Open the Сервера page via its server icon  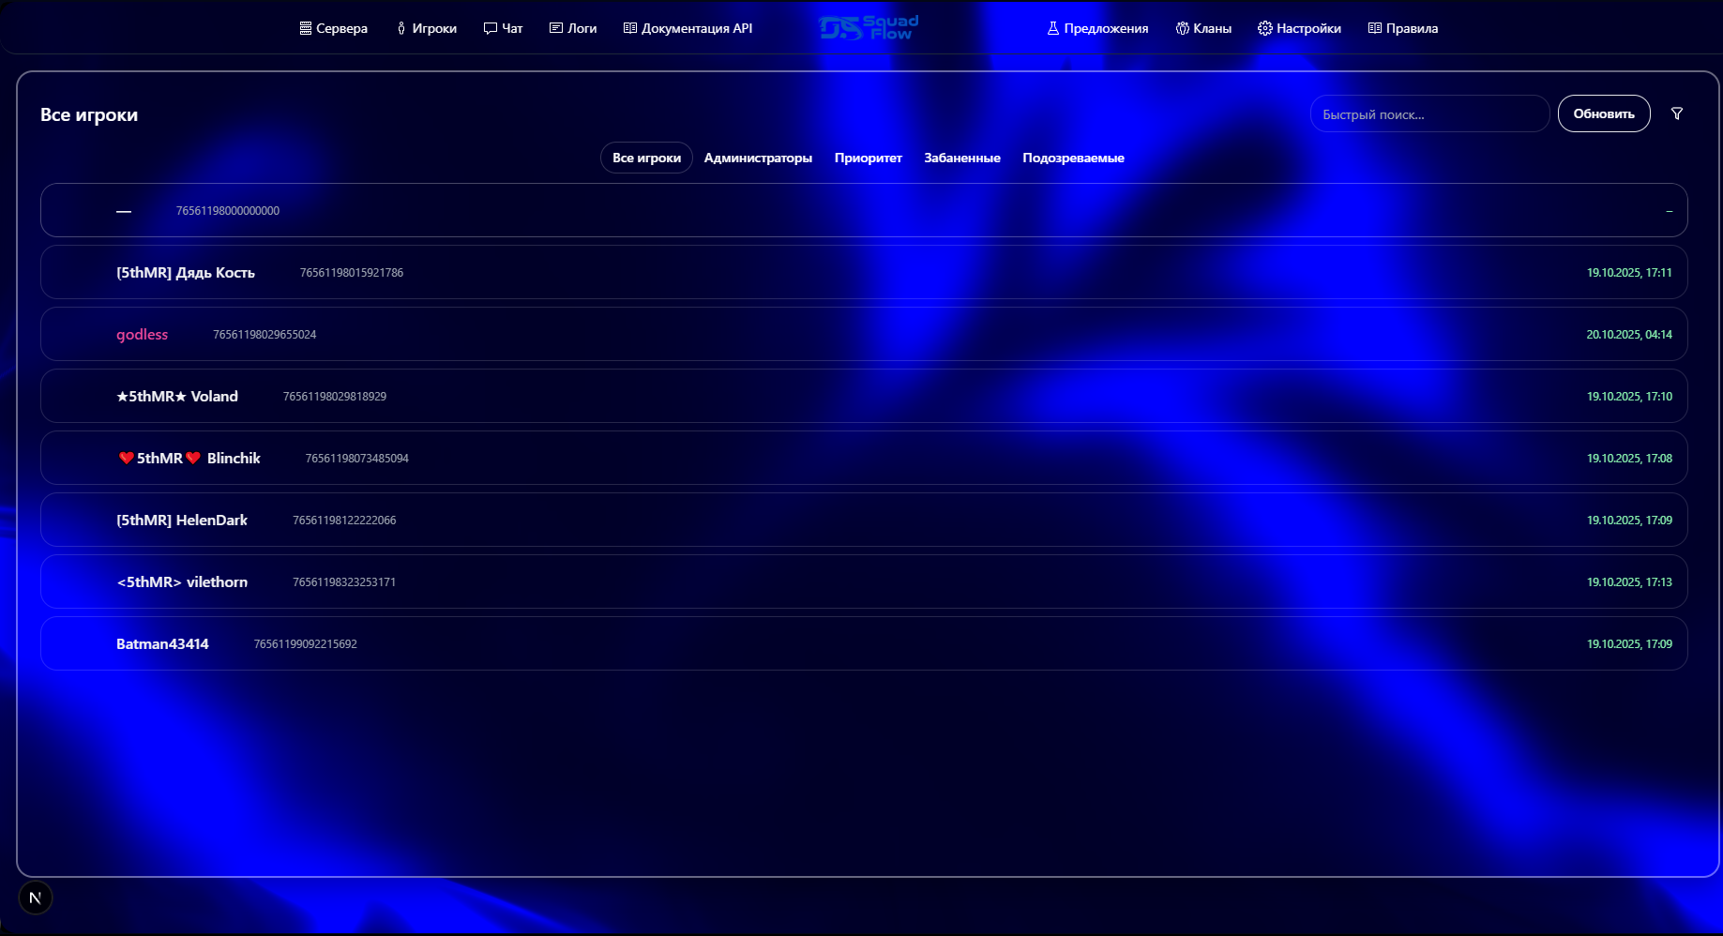304,28
